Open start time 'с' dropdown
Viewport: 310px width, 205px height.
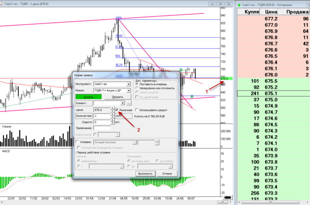pos(122,166)
